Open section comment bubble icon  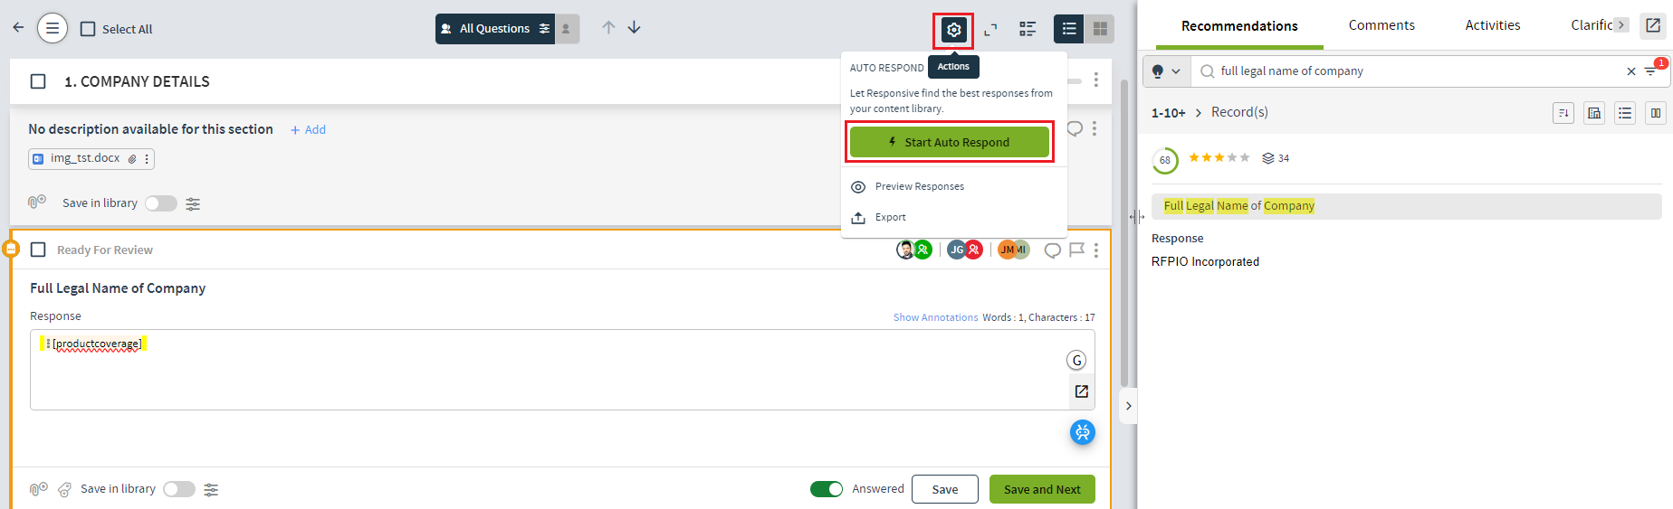pyautogui.click(x=1075, y=128)
